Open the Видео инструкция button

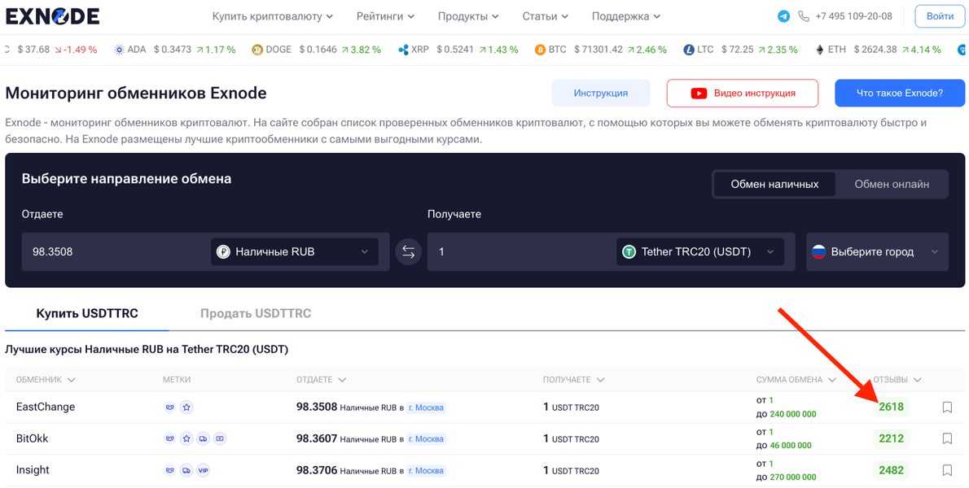[x=742, y=94]
